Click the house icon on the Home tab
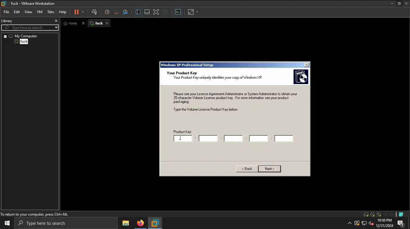Screen dimensions: 410x229 coord(66,23)
